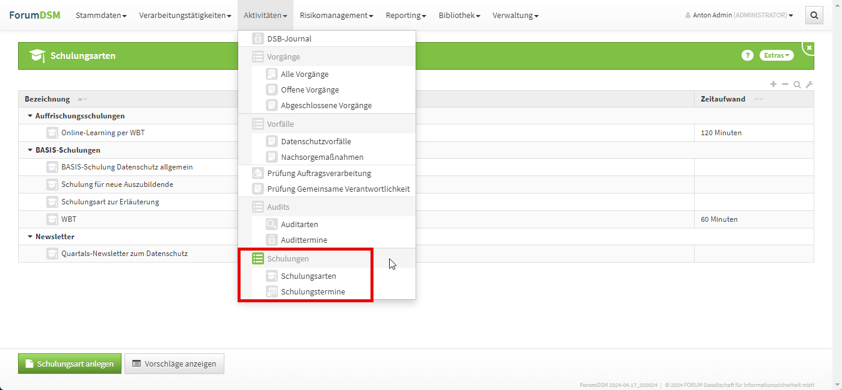The image size is (842, 390).
Task: Expand all groups with plus icon
Action: (773, 85)
